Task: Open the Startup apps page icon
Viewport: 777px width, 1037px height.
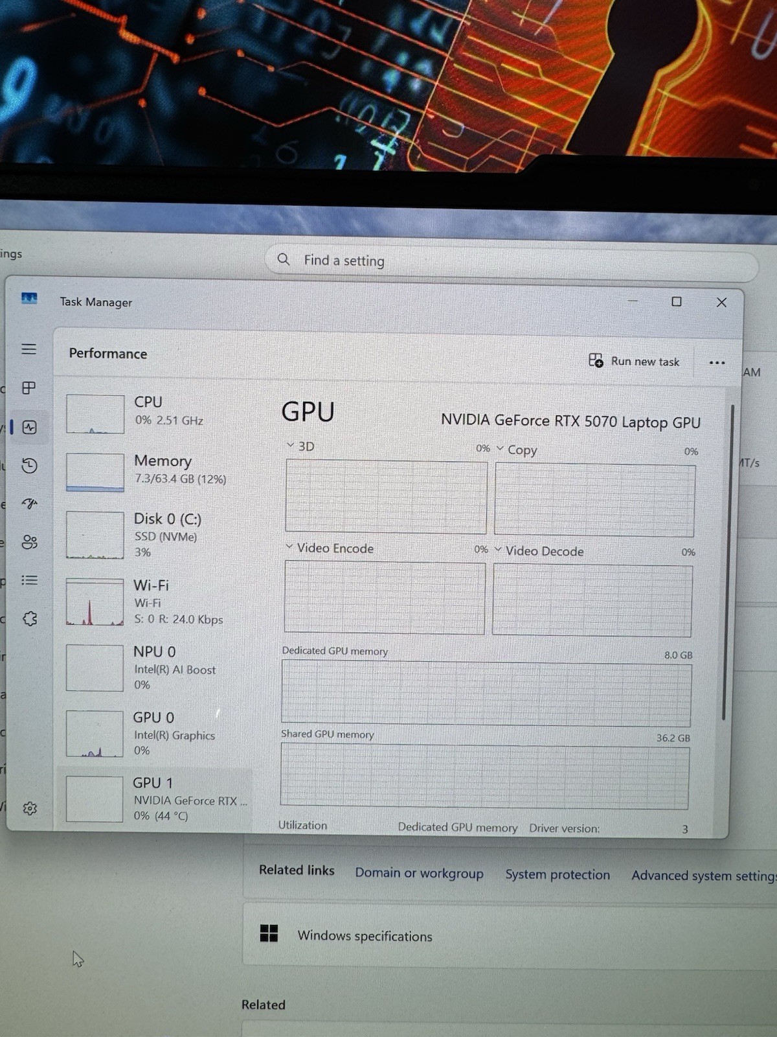Action: [x=30, y=504]
